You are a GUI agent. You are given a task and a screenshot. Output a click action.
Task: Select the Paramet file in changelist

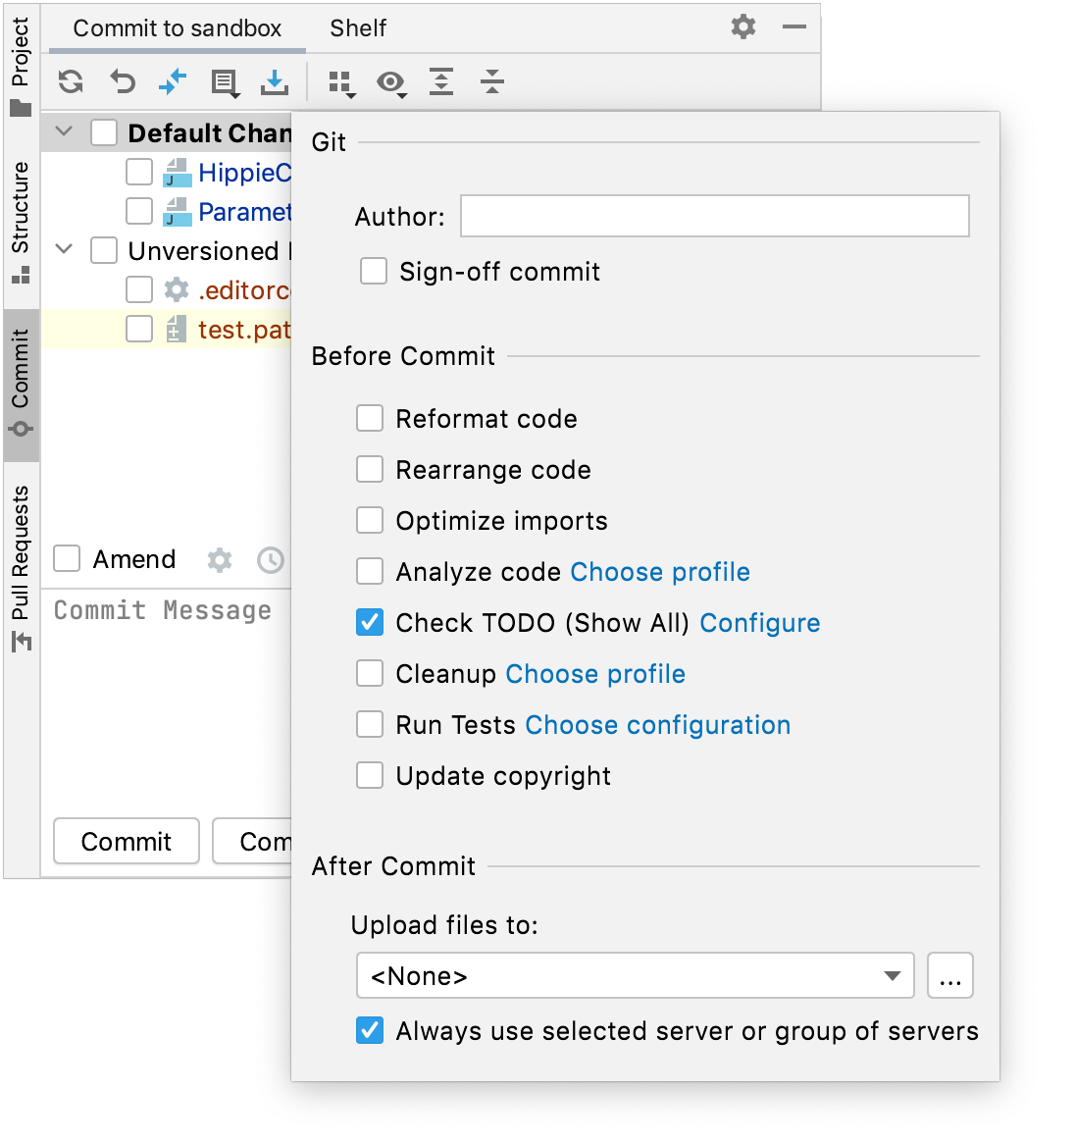pos(244,212)
